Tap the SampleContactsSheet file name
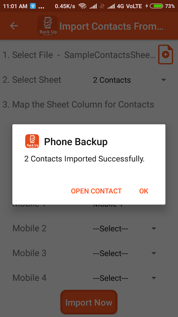Viewport: 178px width, 317px height. (x=110, y=55)
